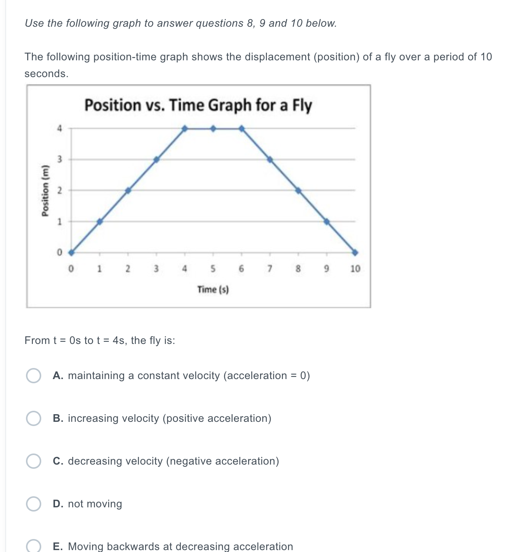This screenshot has height=552, width=509.
Task: Click the diamond data marker at t=6s
Action: 241,128
